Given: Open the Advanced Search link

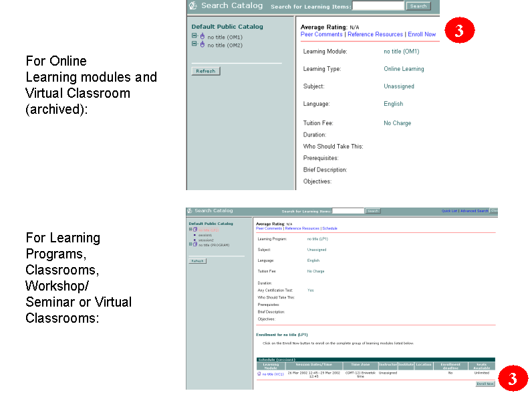Looking at the screenshot, I should 475,211.
